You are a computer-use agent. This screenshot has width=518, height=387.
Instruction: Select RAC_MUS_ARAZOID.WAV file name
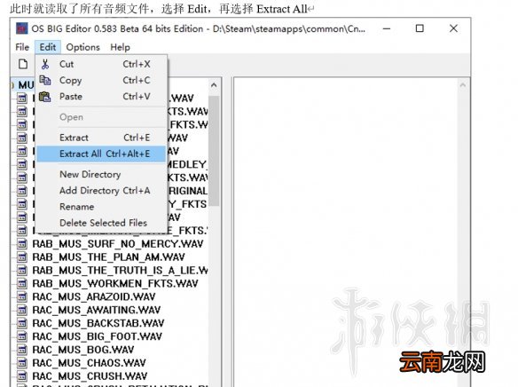94,296
